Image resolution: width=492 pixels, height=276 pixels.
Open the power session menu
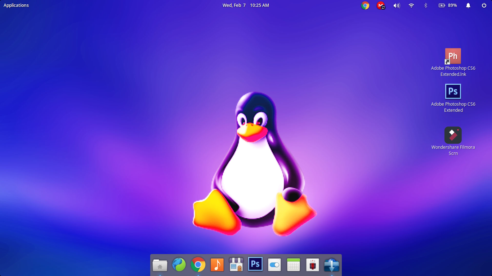(484, 5)
